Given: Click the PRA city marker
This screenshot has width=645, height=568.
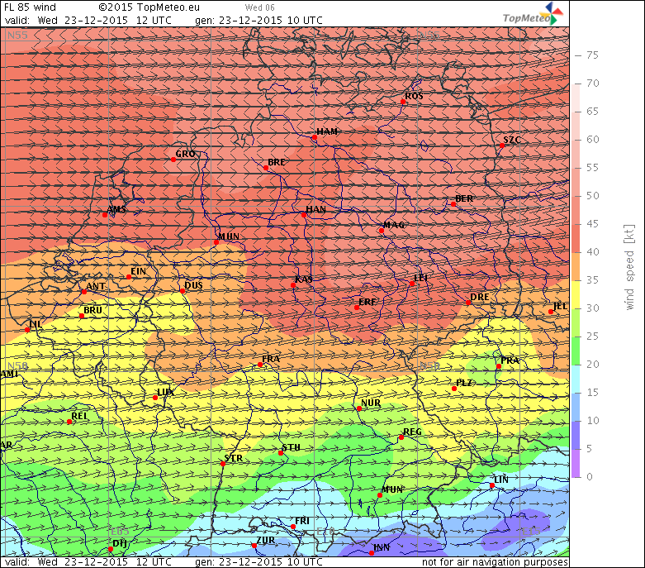Looking at the screenshot, I should coord(498,367).
